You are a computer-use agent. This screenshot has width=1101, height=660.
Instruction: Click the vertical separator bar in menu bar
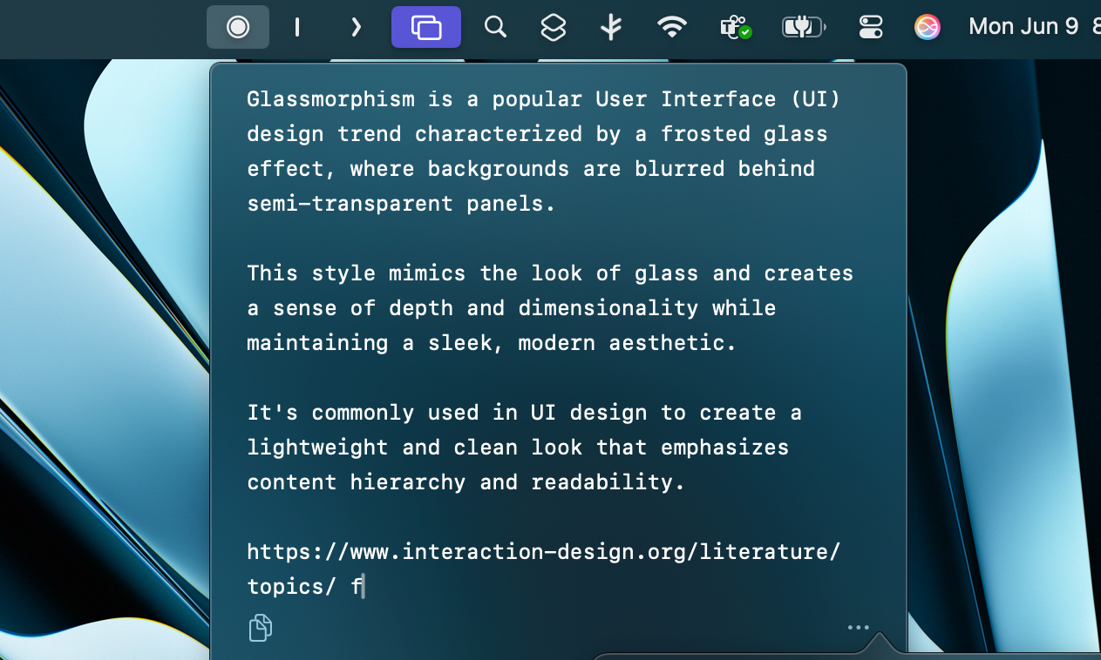point(296,27)
